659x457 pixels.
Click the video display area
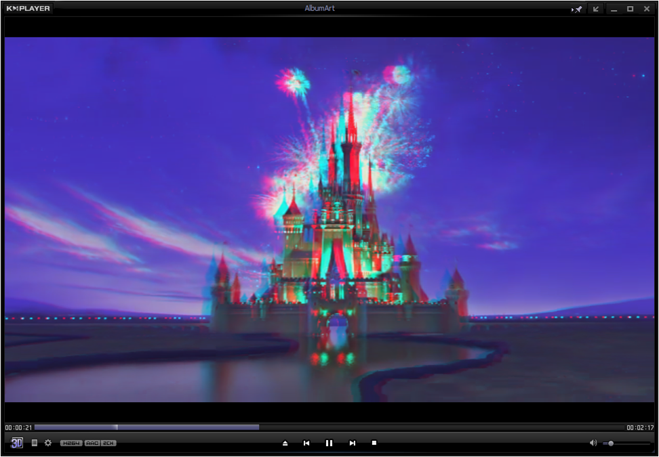329,219
